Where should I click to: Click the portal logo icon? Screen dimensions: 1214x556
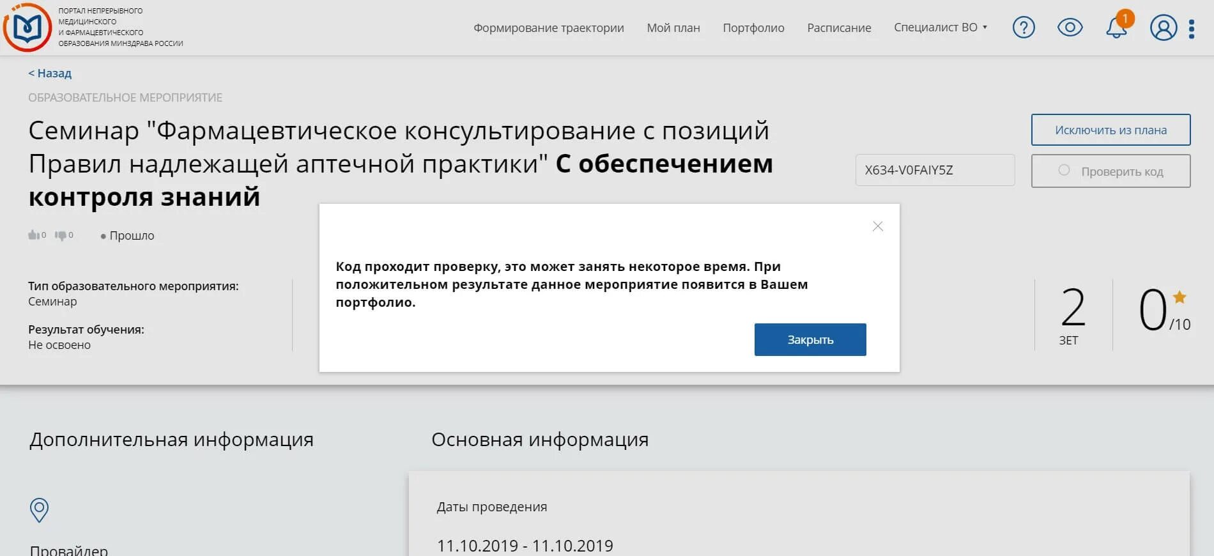click(27, 27)
